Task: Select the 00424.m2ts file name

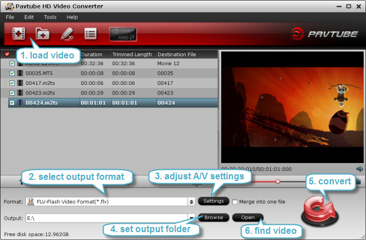Action: click(42, 103)
